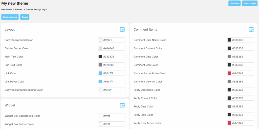Clear cache using the top button

pos(250,3)
